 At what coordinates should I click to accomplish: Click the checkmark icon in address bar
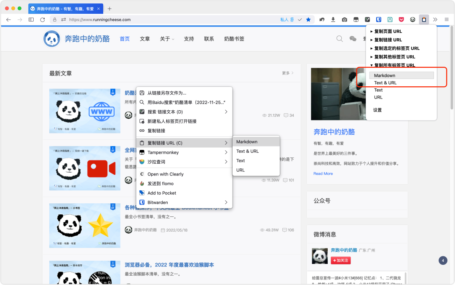point(300,20)
